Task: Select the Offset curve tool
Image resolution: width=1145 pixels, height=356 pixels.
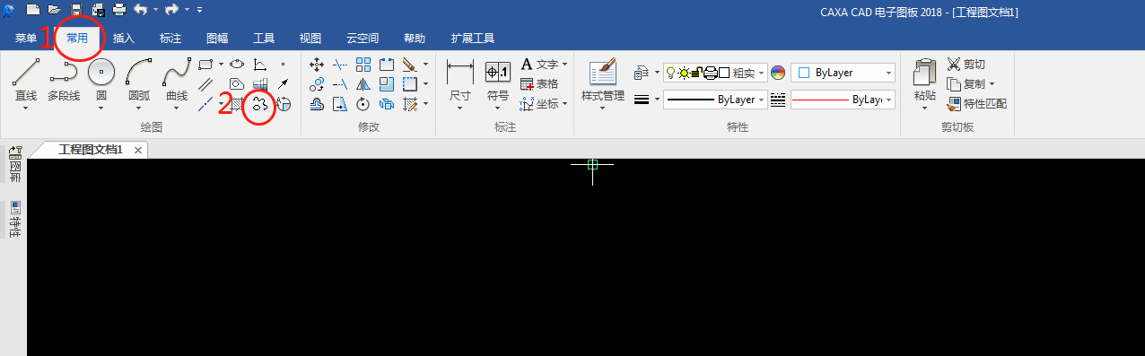Action: (x=317, y=104)
